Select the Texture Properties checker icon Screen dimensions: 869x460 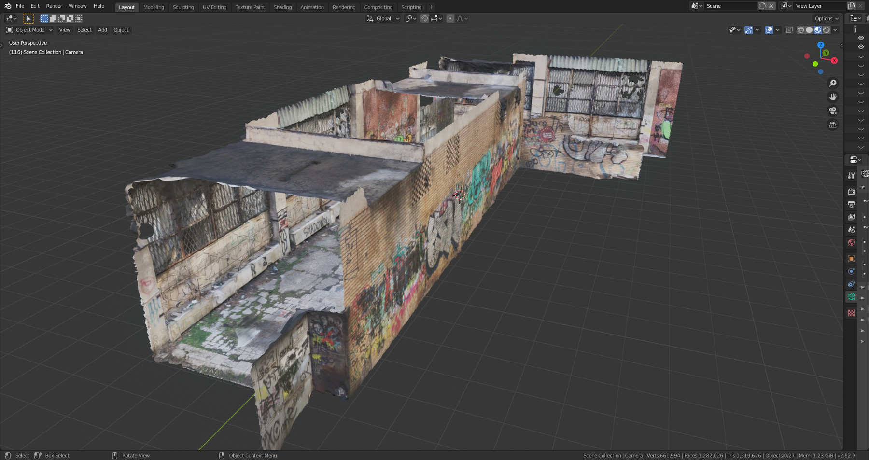point(851,313)
